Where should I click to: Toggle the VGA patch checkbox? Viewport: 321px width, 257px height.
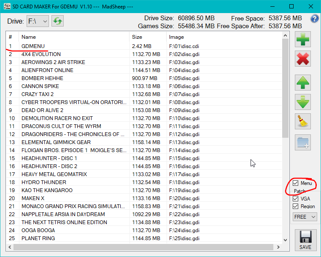coord(295,198)
